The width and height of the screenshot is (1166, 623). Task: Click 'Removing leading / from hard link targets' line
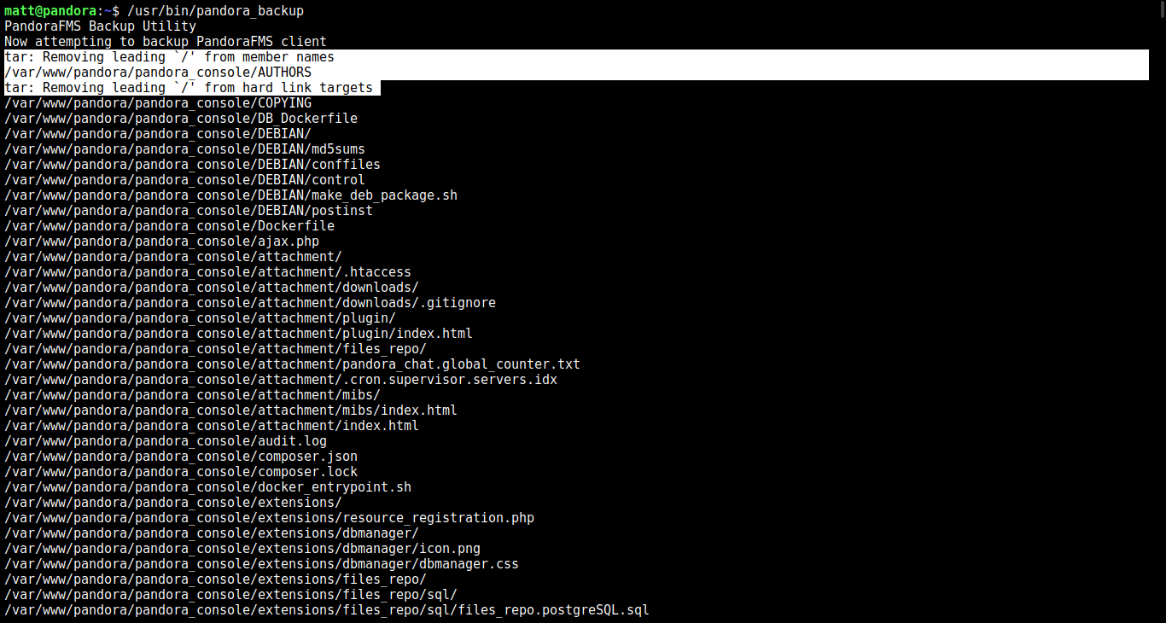(x=189, y=88)
